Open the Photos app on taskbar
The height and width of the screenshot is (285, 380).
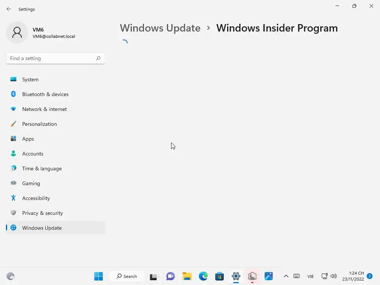(269, 276)
